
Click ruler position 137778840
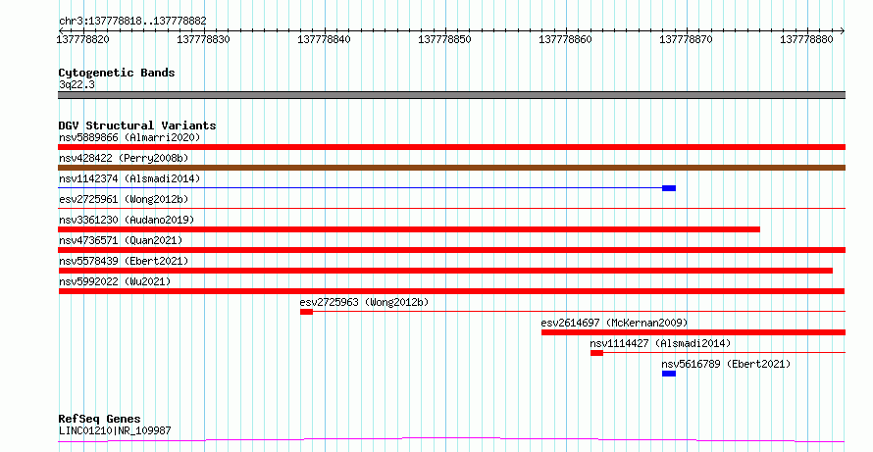tap(325, 39)
